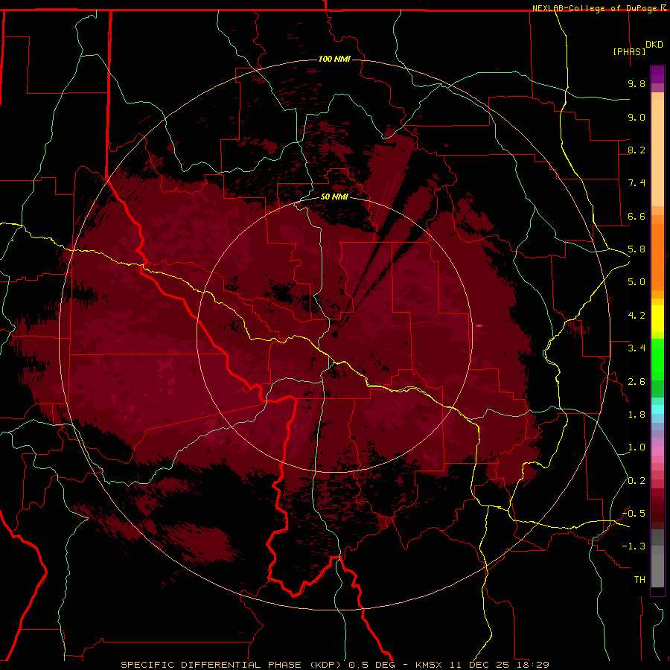Image resolution: width=670 pixels, height=670 pixels.
Task: Click the 1.8 scale value
Action: [636, 415]
